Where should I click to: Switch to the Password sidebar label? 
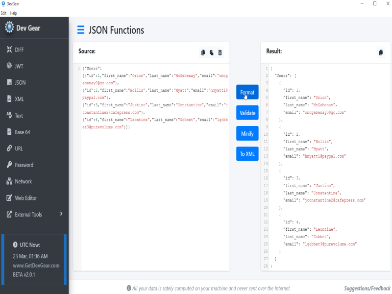pos(24,165)
